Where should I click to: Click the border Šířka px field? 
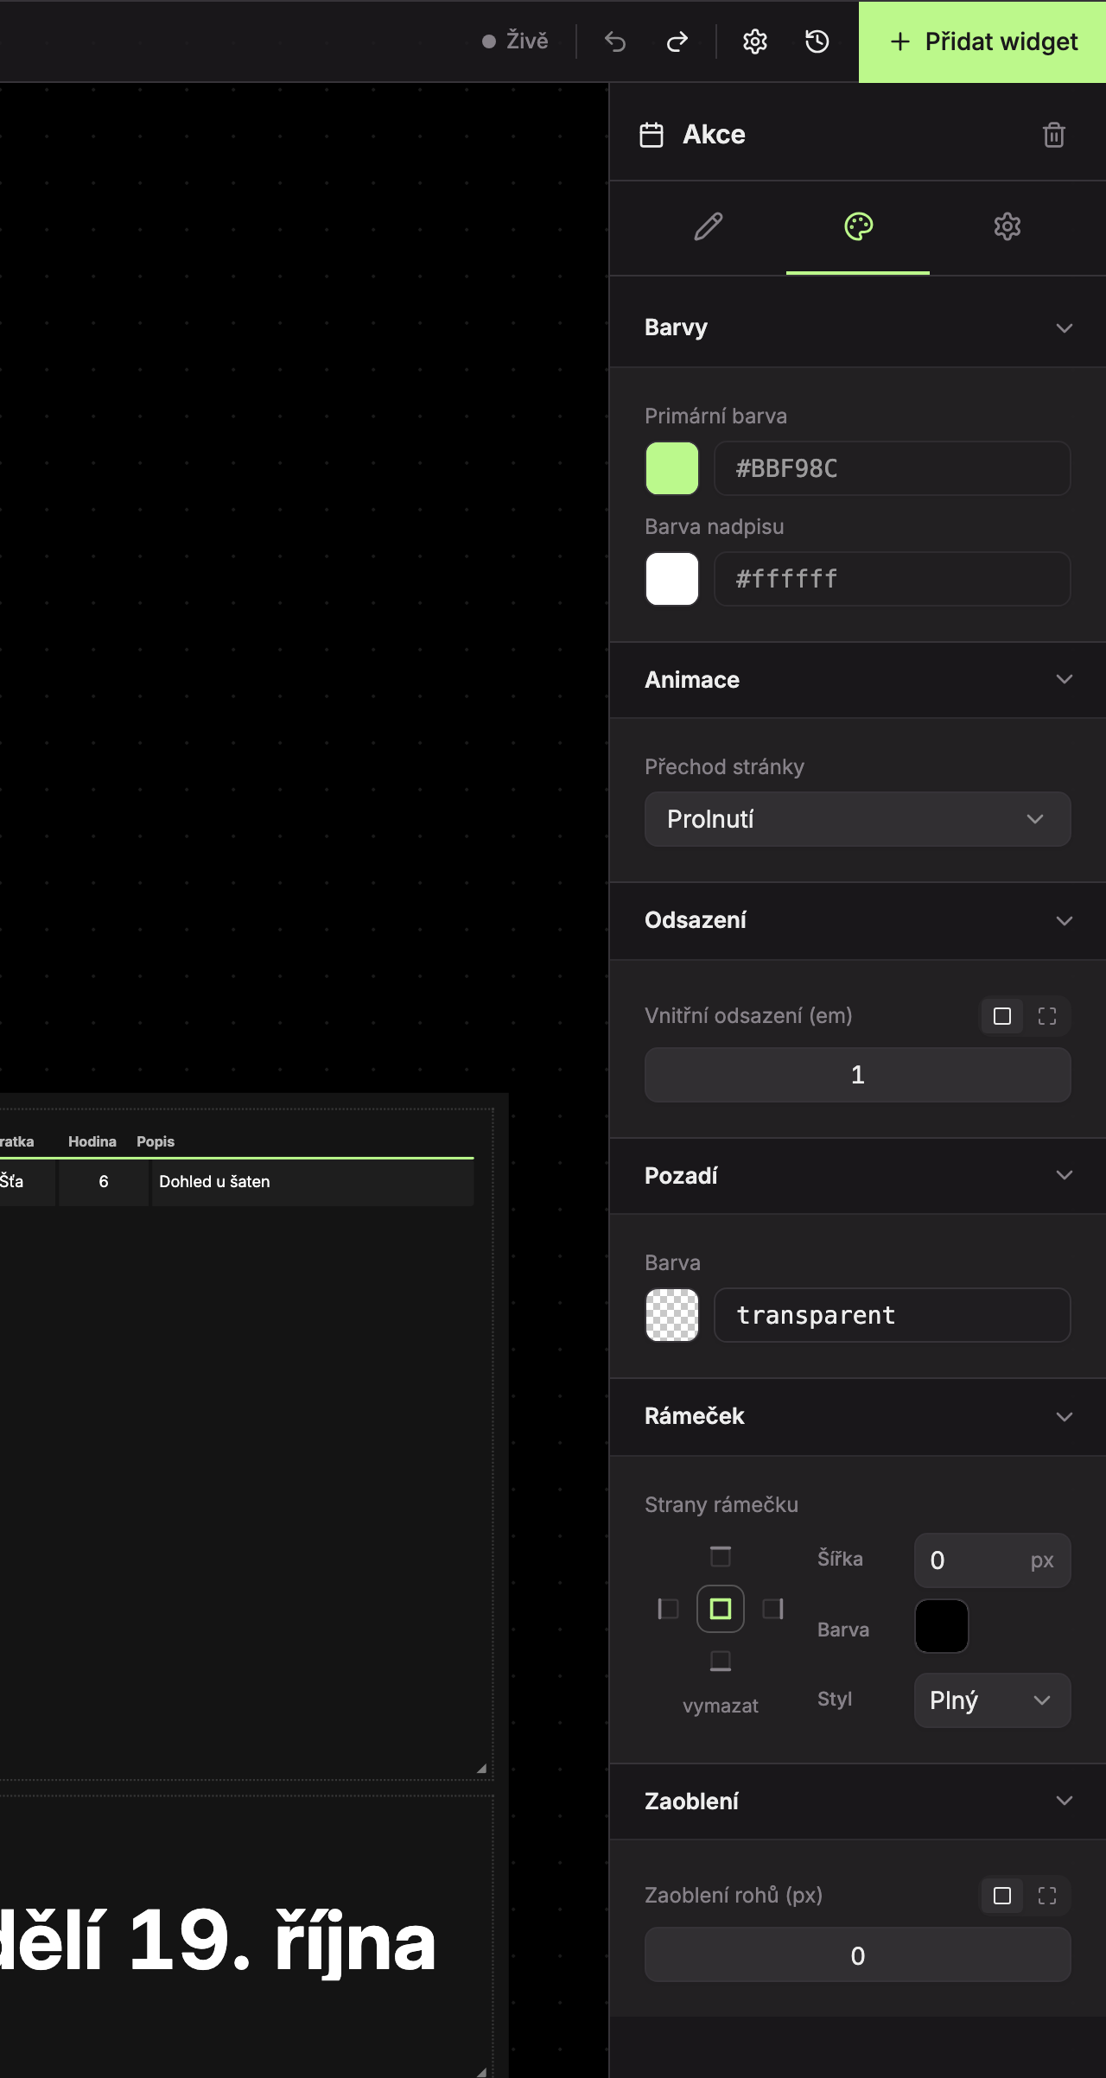[993, 1560]
